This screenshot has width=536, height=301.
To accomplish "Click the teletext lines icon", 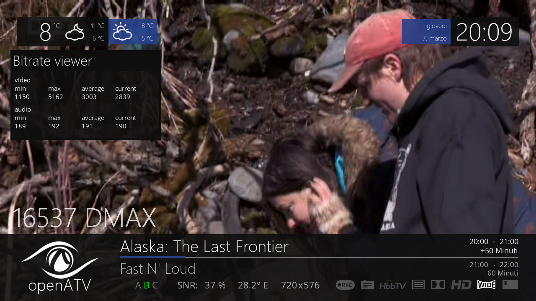I will 418,285.
